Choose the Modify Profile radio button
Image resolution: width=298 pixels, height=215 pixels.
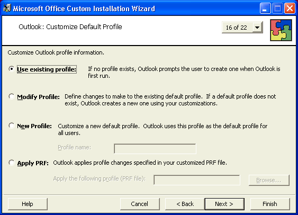[x=12, y=96]
